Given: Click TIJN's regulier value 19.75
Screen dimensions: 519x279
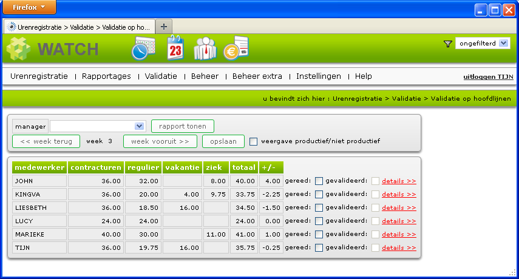Looking at the screenshot, I should (x=143, y=247).
